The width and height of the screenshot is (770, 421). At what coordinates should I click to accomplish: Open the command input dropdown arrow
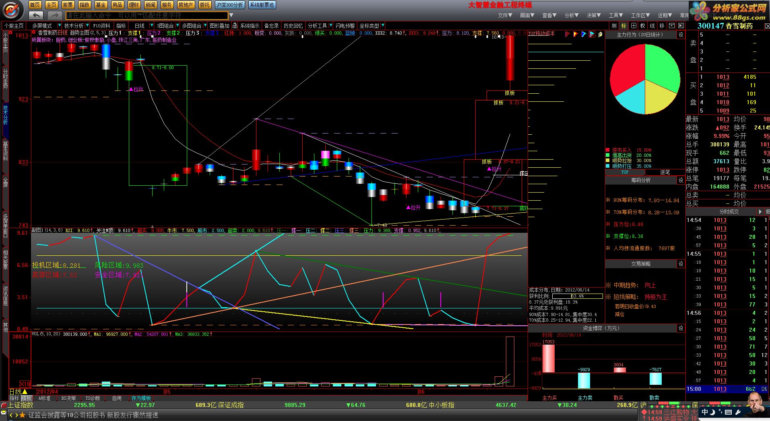[231, 15]
